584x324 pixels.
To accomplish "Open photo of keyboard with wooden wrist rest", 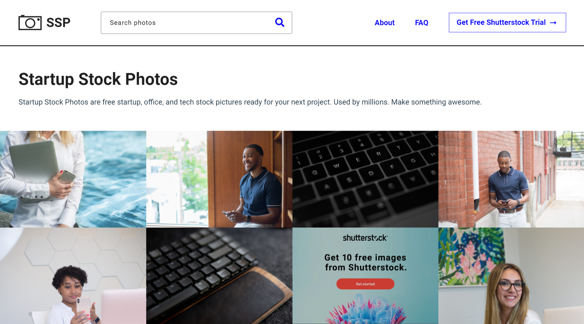I will [219, 276].
